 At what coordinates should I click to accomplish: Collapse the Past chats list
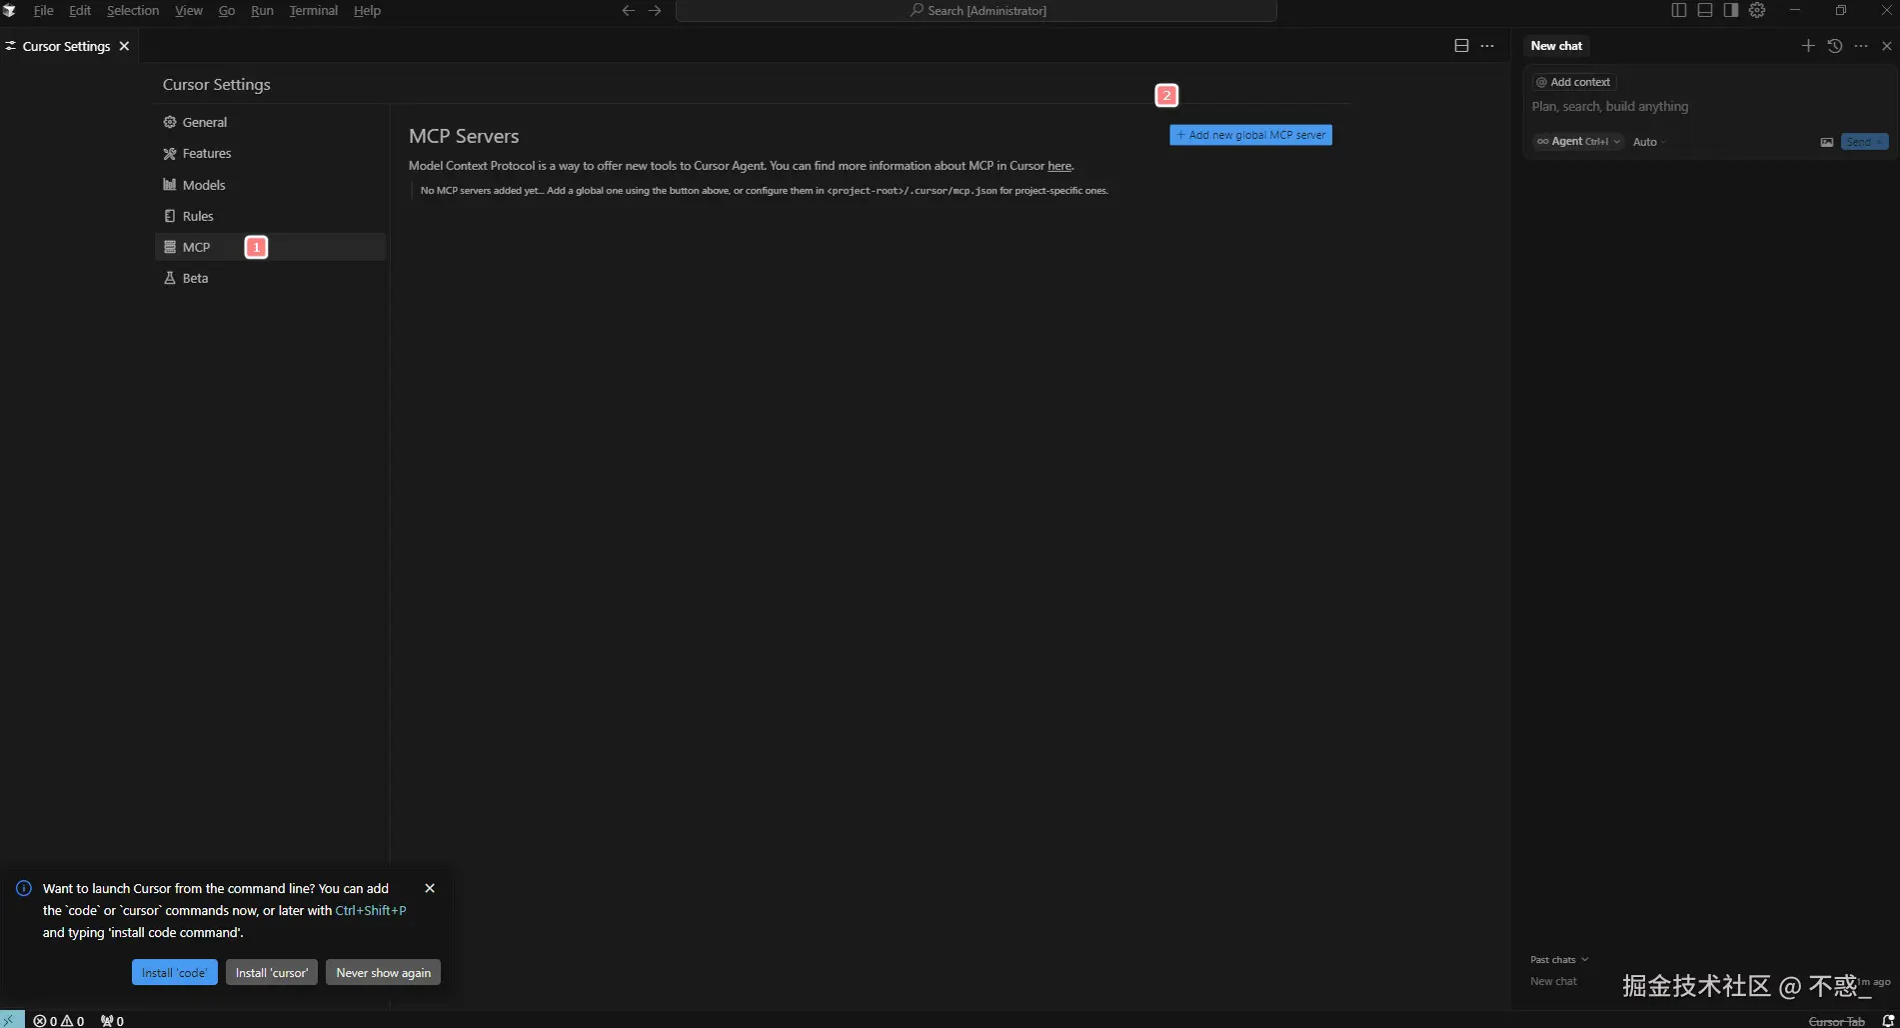point(1559,960)
